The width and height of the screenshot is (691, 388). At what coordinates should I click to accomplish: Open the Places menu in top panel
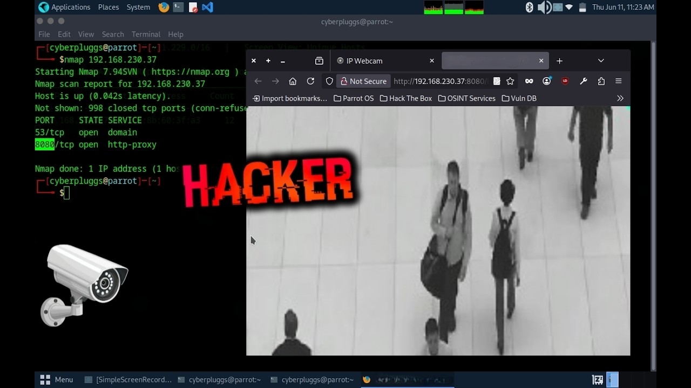tap(108, 7)
